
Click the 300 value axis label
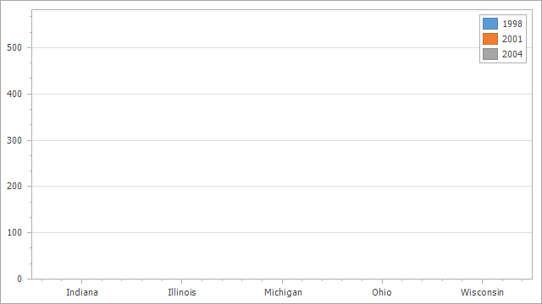[x=14, y=140]
